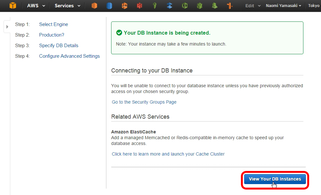Viewport: 321px width, 195px height.
Task: Click the note about instance launch time
Action: pyautogui.click(x=171, y=44)
